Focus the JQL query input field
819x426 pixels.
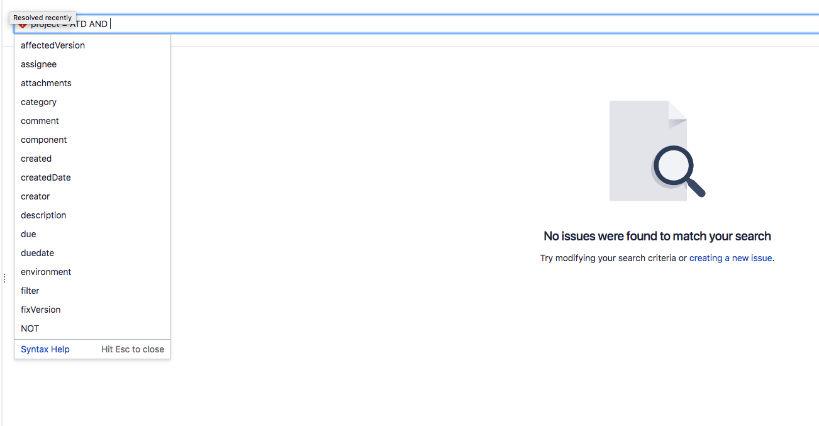(416, 24)
